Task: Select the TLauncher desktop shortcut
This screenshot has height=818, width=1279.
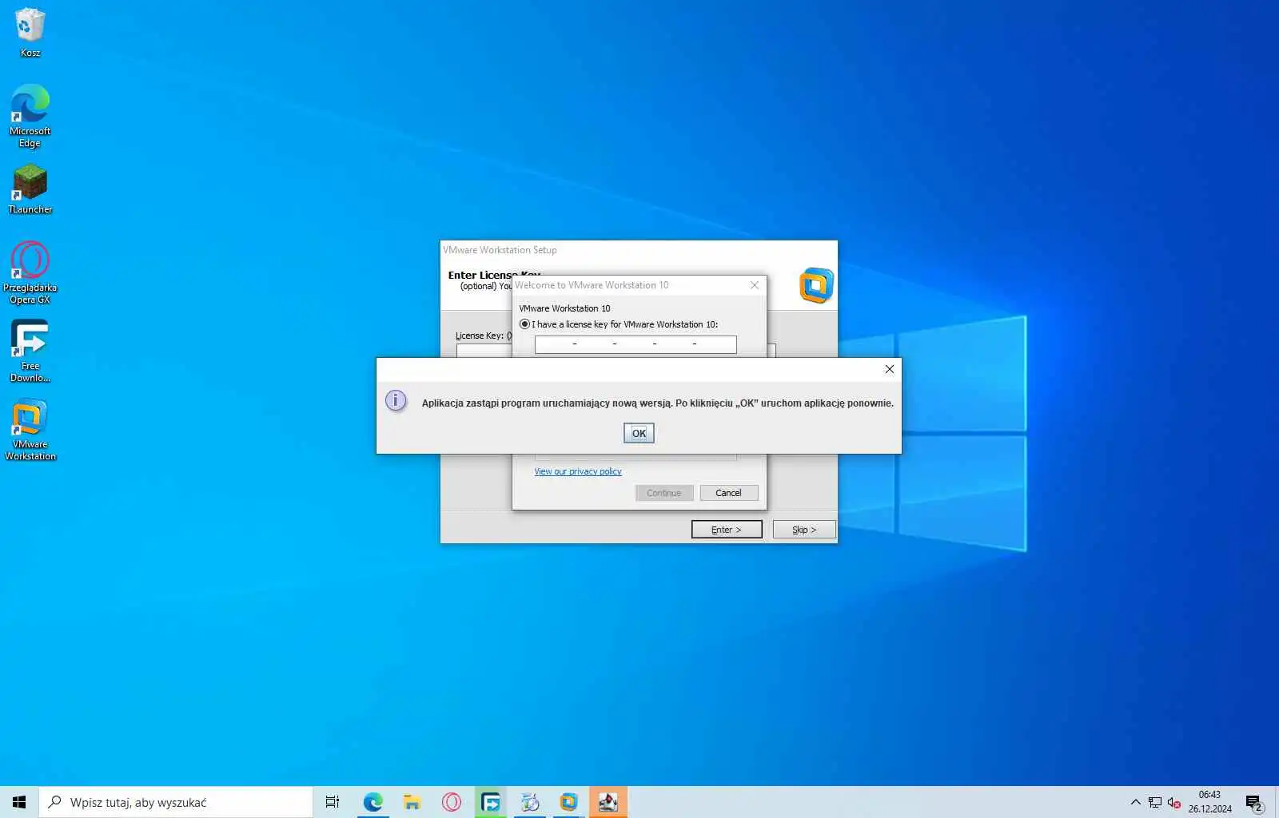Action: [x=30, y=189]
